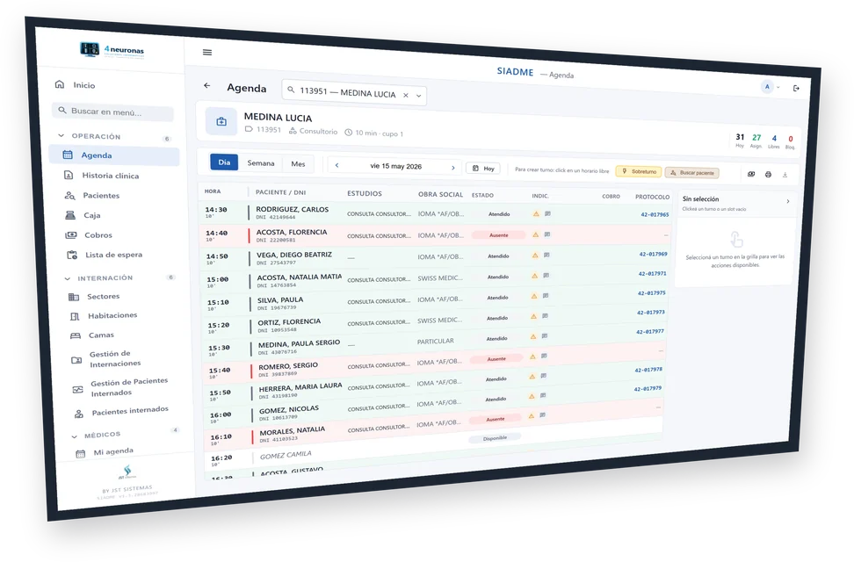Click Gestión de Pacientes Internados icon

click(78, 389)
